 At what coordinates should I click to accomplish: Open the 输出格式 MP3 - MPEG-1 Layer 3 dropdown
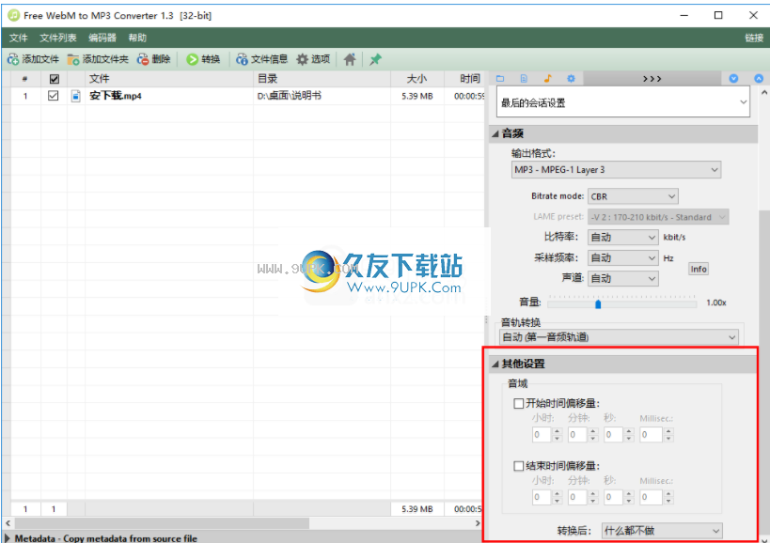click(x=616, y=170)
